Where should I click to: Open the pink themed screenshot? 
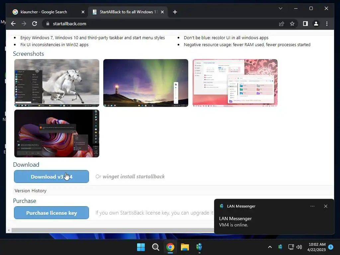point(235,83)
